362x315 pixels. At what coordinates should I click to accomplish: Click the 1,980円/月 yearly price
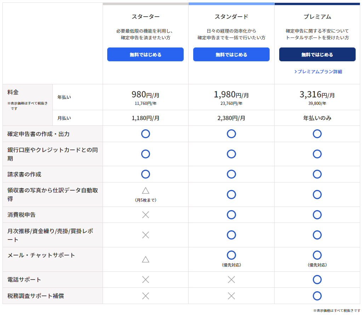click(x=231, y=95)
